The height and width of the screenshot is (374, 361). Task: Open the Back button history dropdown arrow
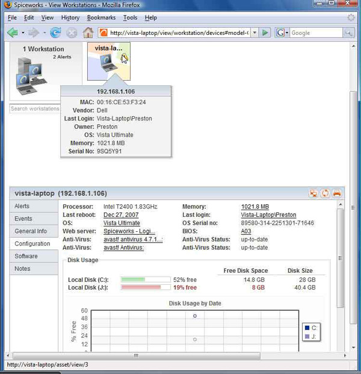pyautogui.click(x=23, y=33)
